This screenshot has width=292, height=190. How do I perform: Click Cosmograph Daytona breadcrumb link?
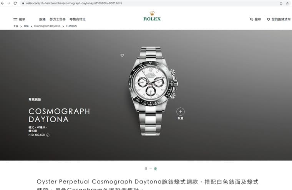click(x=47, y=26)
